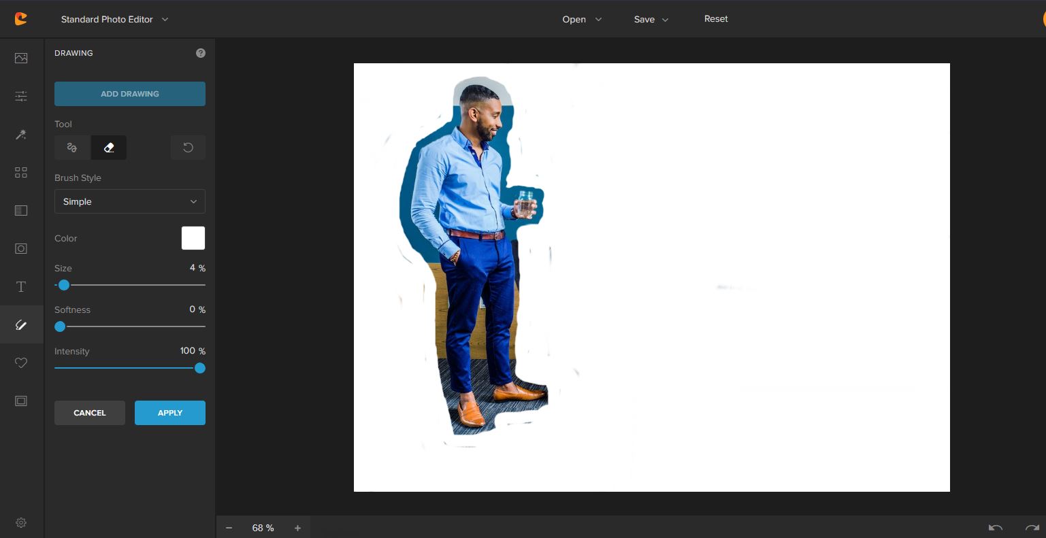Click the undo arrow at bottom right
This screenshot has height=538, width=1046.
995,528
